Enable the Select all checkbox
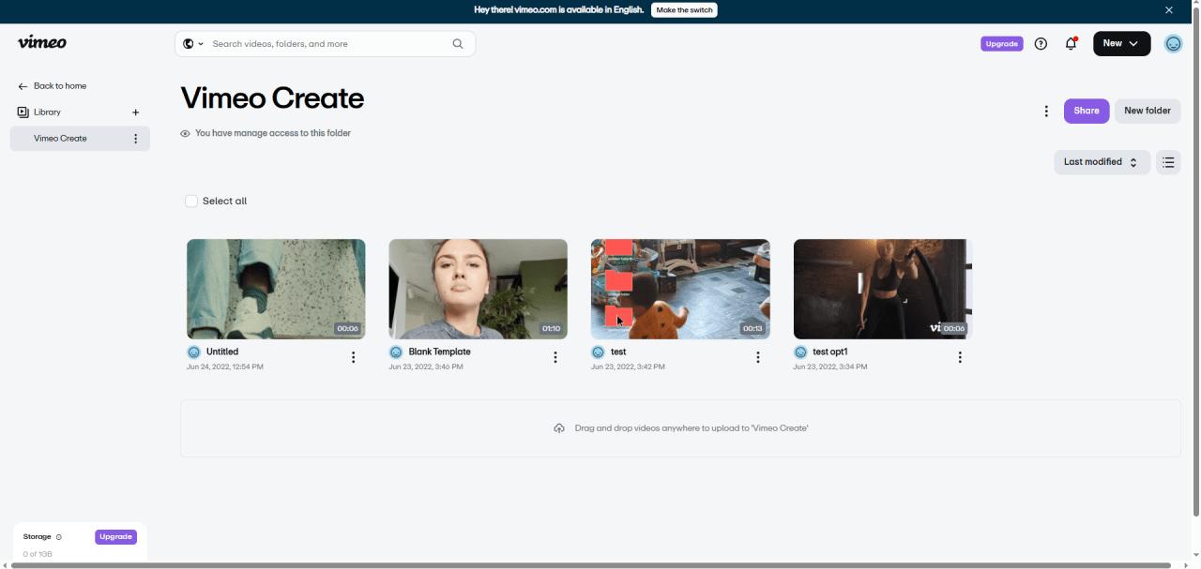The height and width of the screenshot is (569, 1201). click(x=190, y=200)
